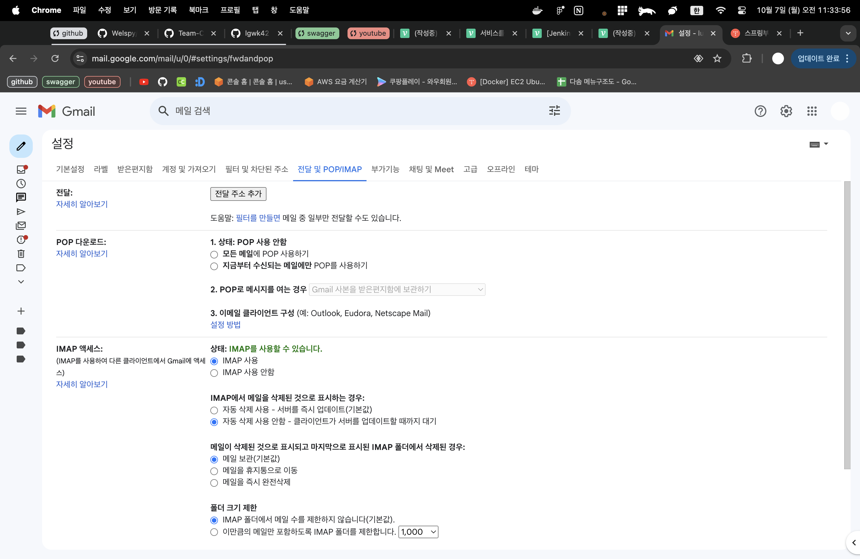Screen dimensions: 860x559
Task: Click the settings gear icon
Action: [786, 111]
